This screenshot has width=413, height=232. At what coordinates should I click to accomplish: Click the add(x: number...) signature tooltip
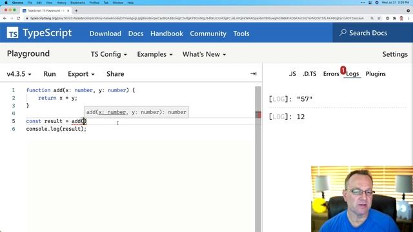coord(136,112)
